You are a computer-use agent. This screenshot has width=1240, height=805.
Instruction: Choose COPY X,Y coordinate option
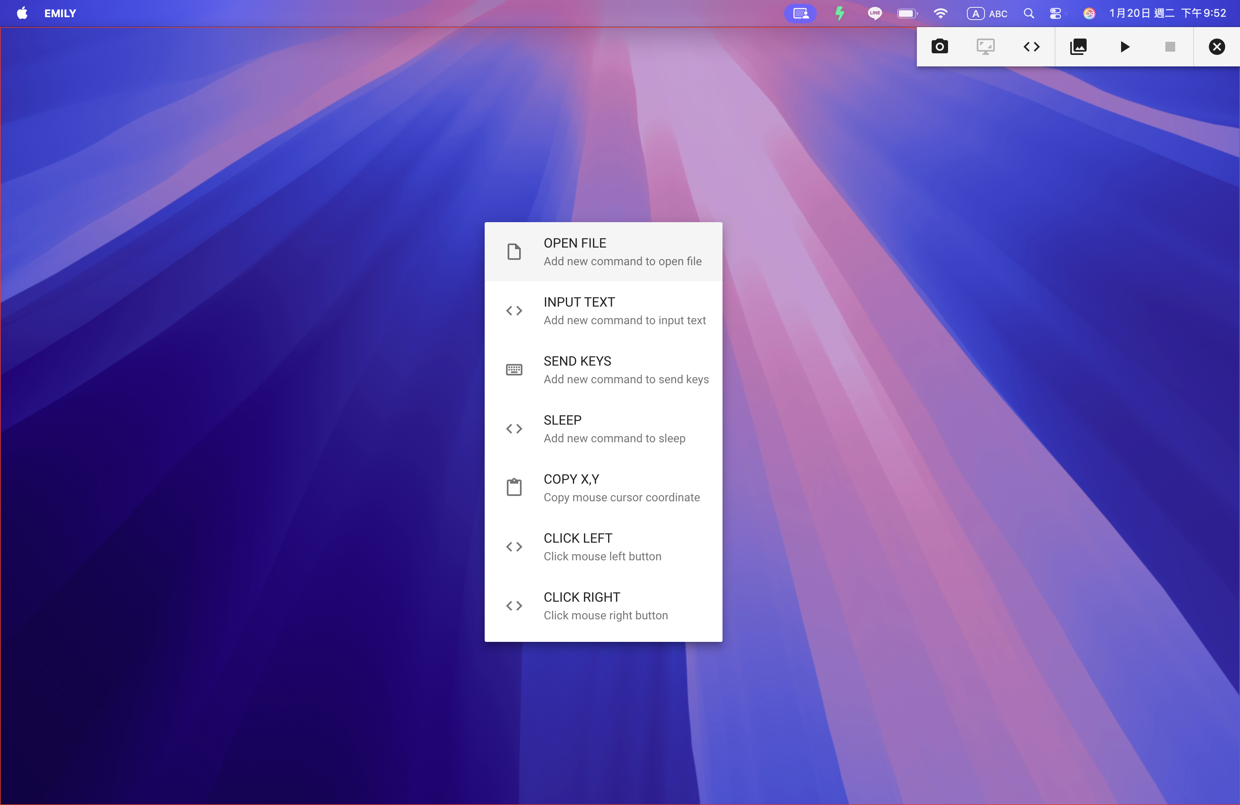pyautogui.click(x=603, y=487)
